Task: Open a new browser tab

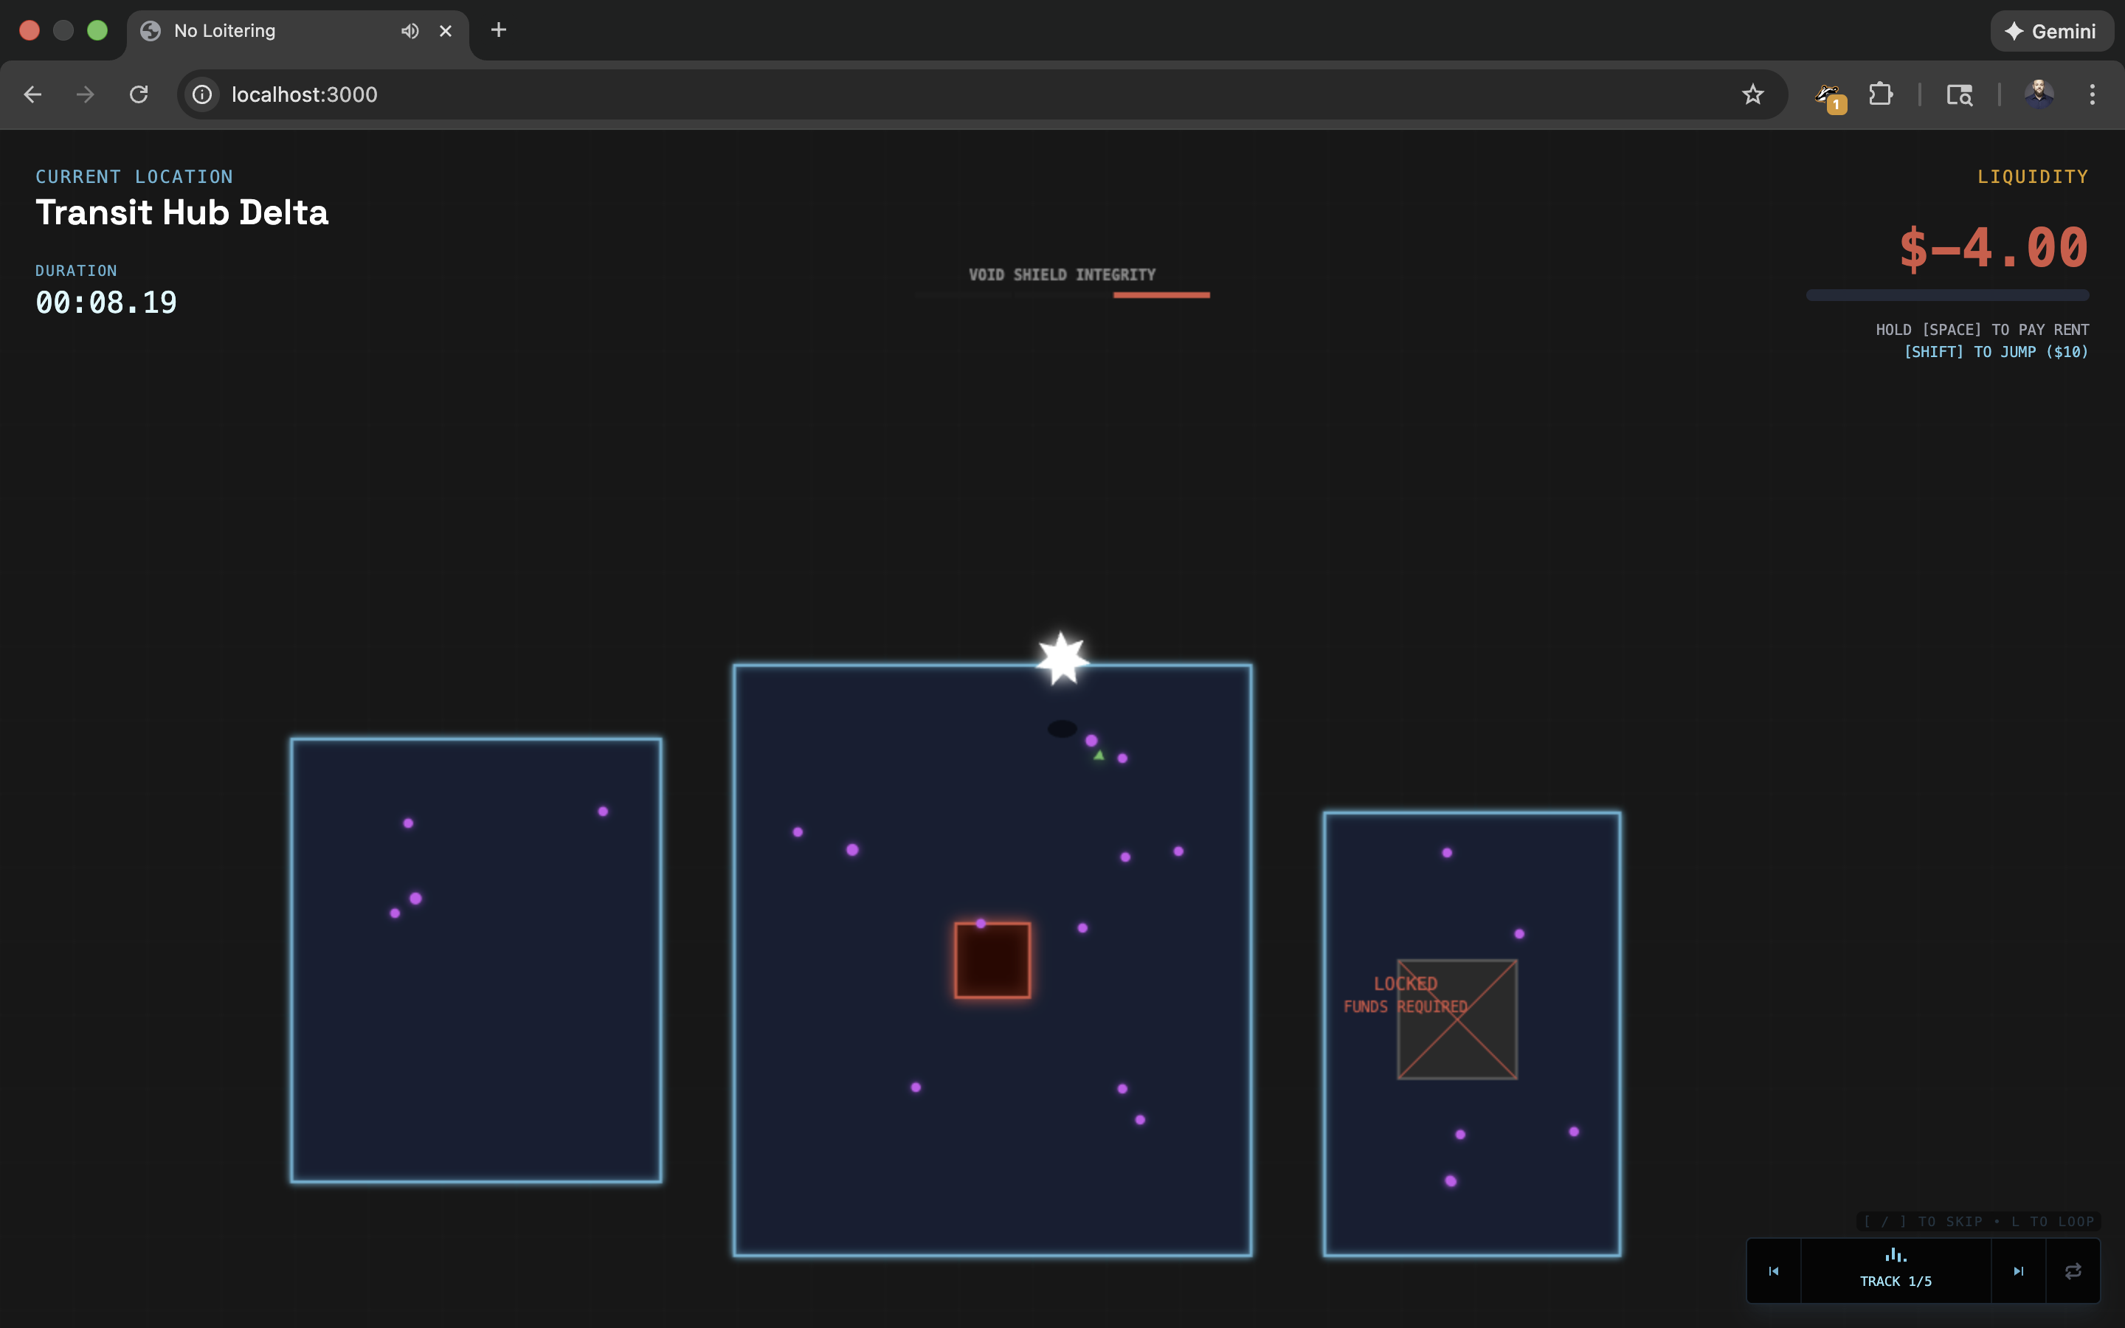Action: [498, 31]
